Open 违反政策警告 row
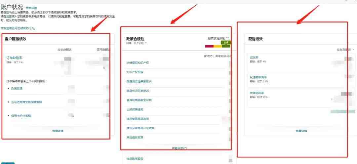357x164 pixels. [x=135, y=158]
